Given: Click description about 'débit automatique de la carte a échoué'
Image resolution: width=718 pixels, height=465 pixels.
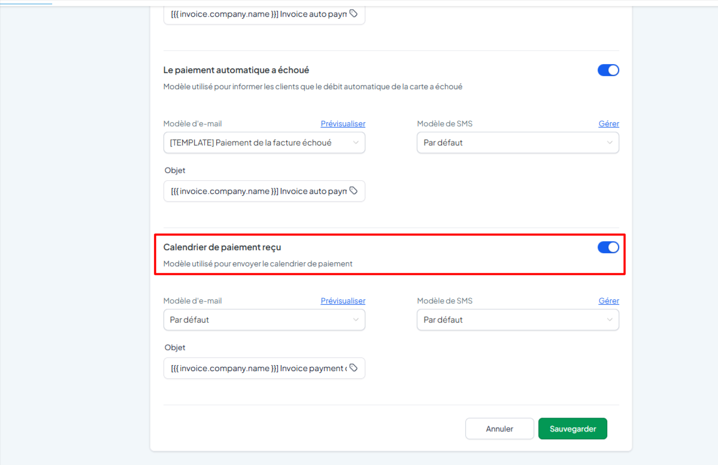Looking at the screenshot, I should click(x=313, y=87).
